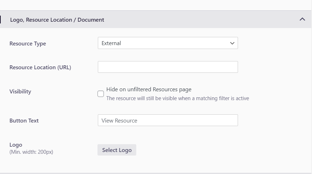Click the 'Resource Type' field label
The width and height of the screenshot is (312, 174).
[28, 44]
